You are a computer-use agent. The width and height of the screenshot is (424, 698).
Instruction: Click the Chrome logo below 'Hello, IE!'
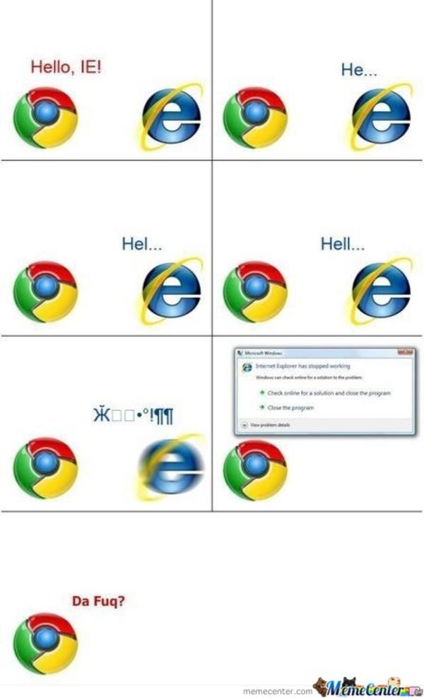click(45, 118)
